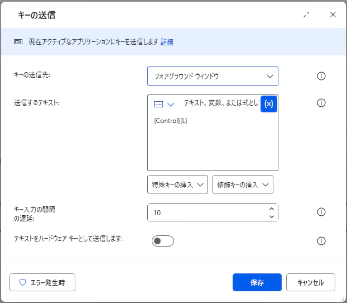This screenshot has height=303, width=347.
Task: Open the input mode chevron dropdown
Action: click(x=171, y=104)
